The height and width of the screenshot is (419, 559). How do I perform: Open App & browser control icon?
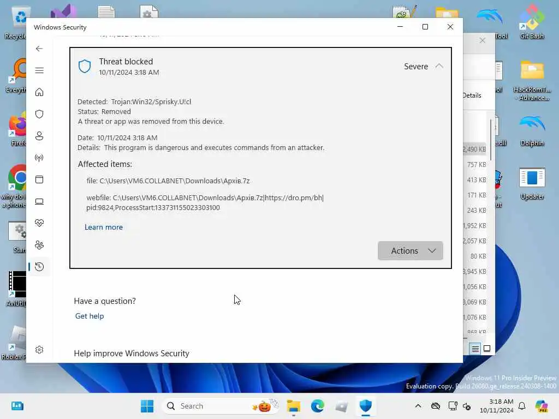pos(39,179)
